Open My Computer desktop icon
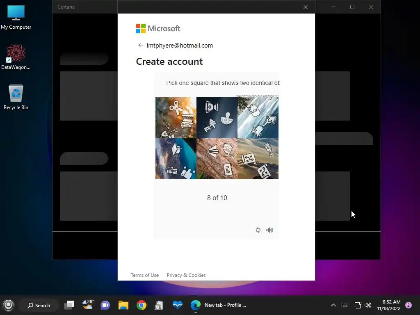Screen dimensions: 420x315 point(16,17)
